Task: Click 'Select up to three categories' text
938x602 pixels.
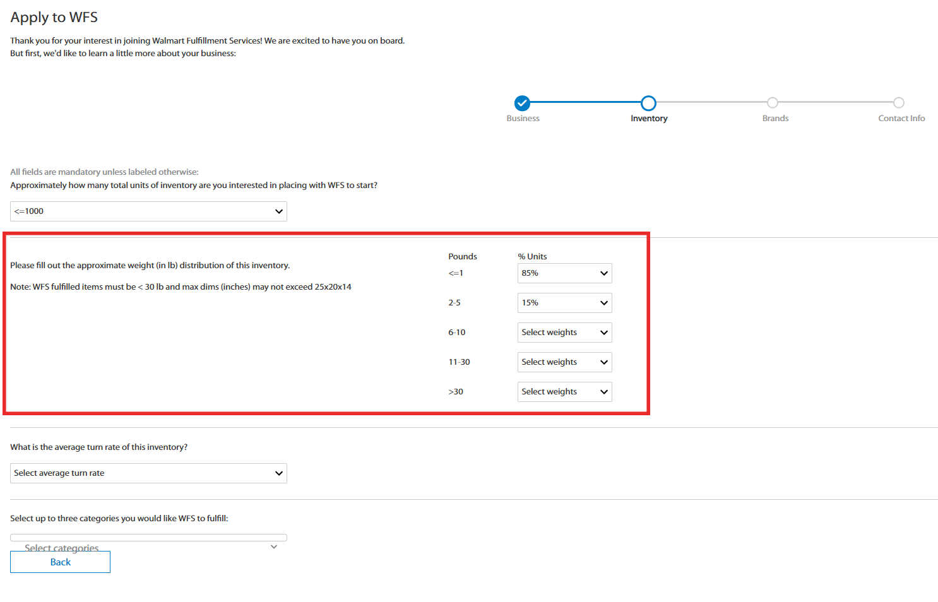Action: (x=119, y=518)
